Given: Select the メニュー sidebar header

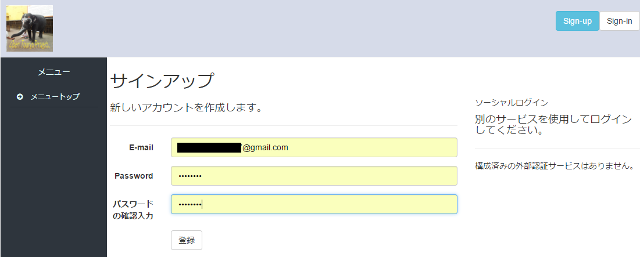Looking at the screenshot, I should tap(53, 72).
